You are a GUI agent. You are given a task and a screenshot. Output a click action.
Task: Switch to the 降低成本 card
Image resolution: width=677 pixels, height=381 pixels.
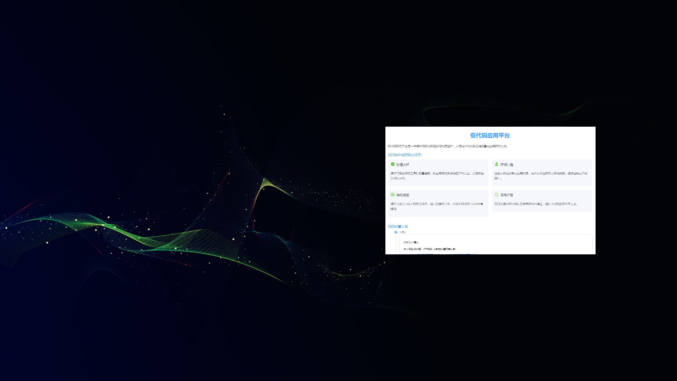click(x=438, y=203)
